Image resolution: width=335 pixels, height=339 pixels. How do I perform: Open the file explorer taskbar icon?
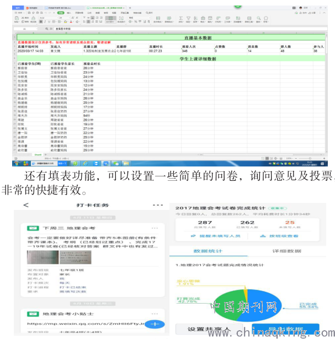(126, 164)
